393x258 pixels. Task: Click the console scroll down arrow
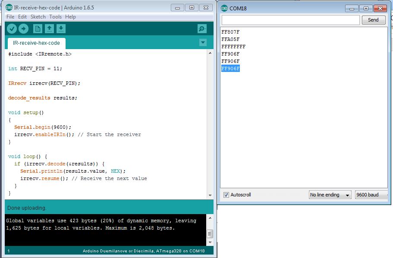click(210, 242)
